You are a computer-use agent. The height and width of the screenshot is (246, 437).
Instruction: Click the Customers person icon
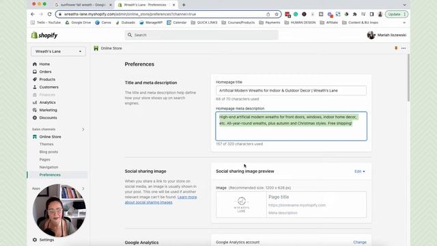pyautogui.click(x=35, y=87)
